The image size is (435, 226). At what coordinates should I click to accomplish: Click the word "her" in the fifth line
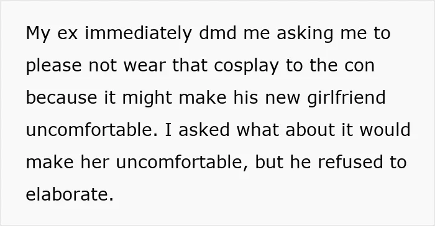point(94,163)
